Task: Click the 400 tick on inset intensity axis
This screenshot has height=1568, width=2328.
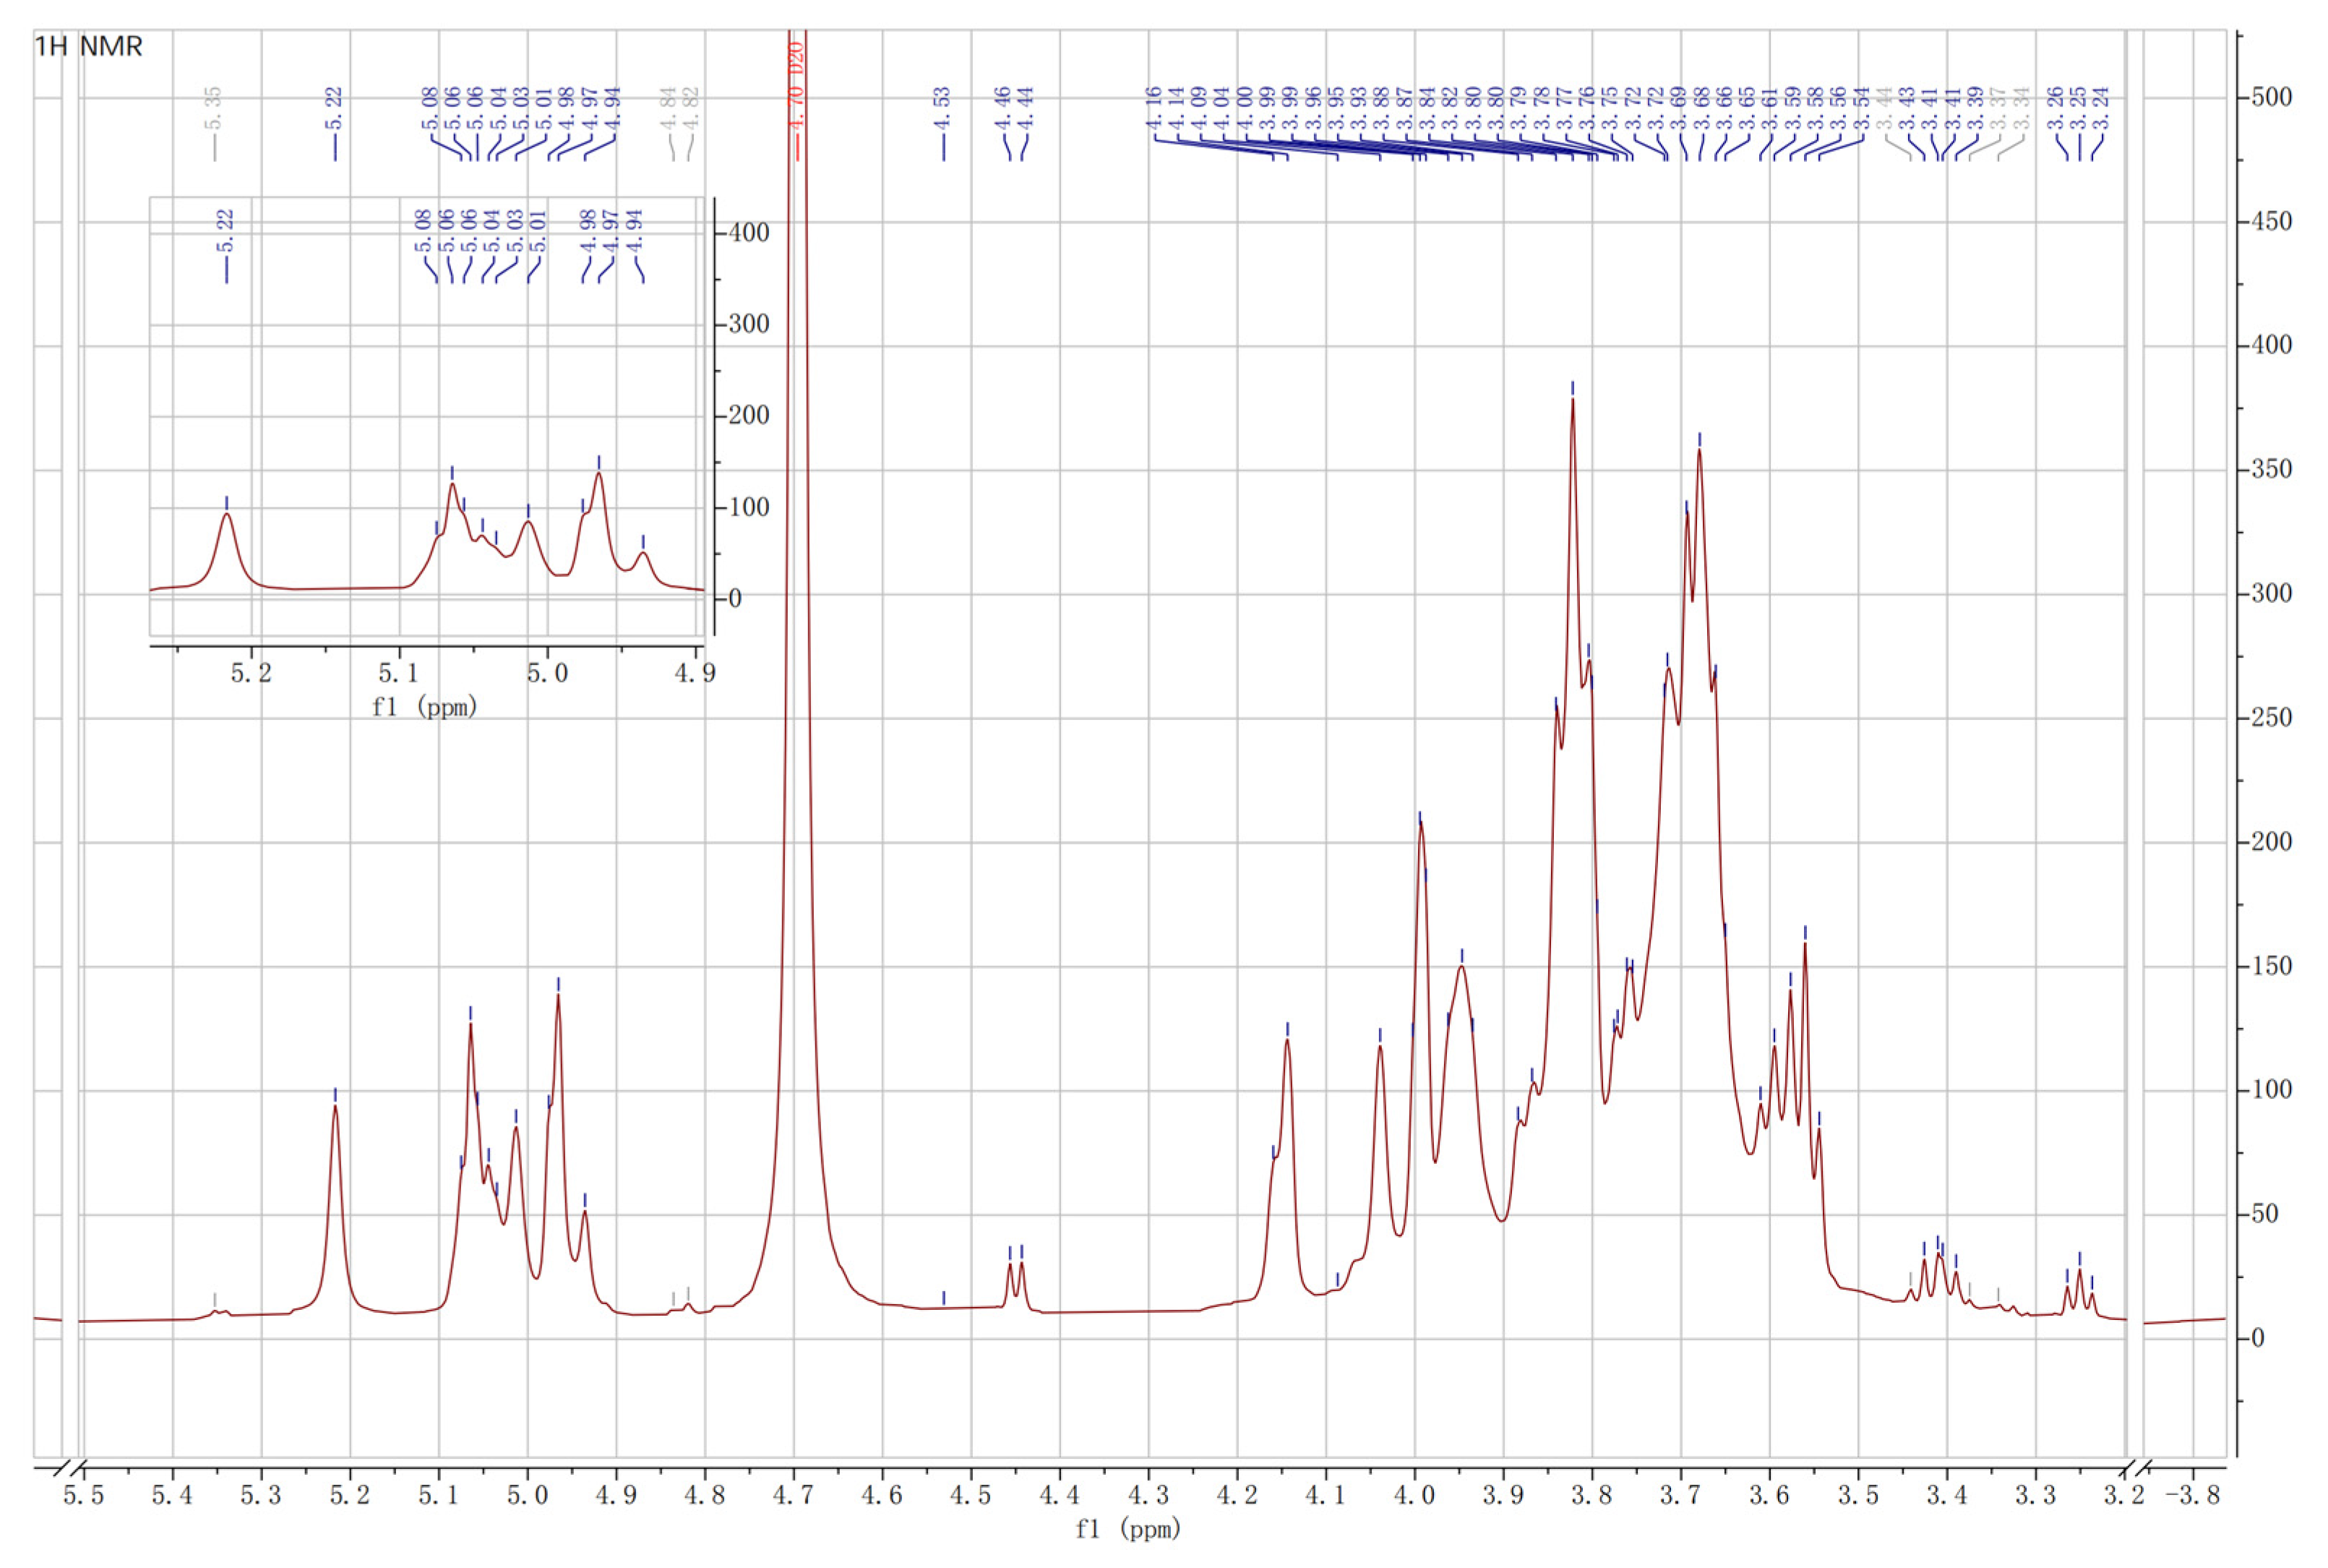Action: [x=749, y=233]
